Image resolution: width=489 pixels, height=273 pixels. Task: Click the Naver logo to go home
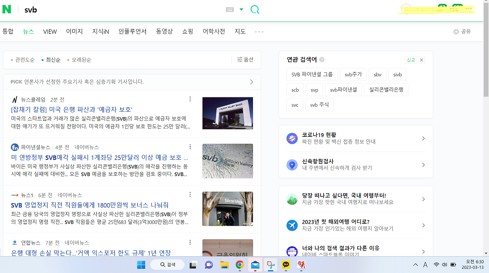[6, 10]
